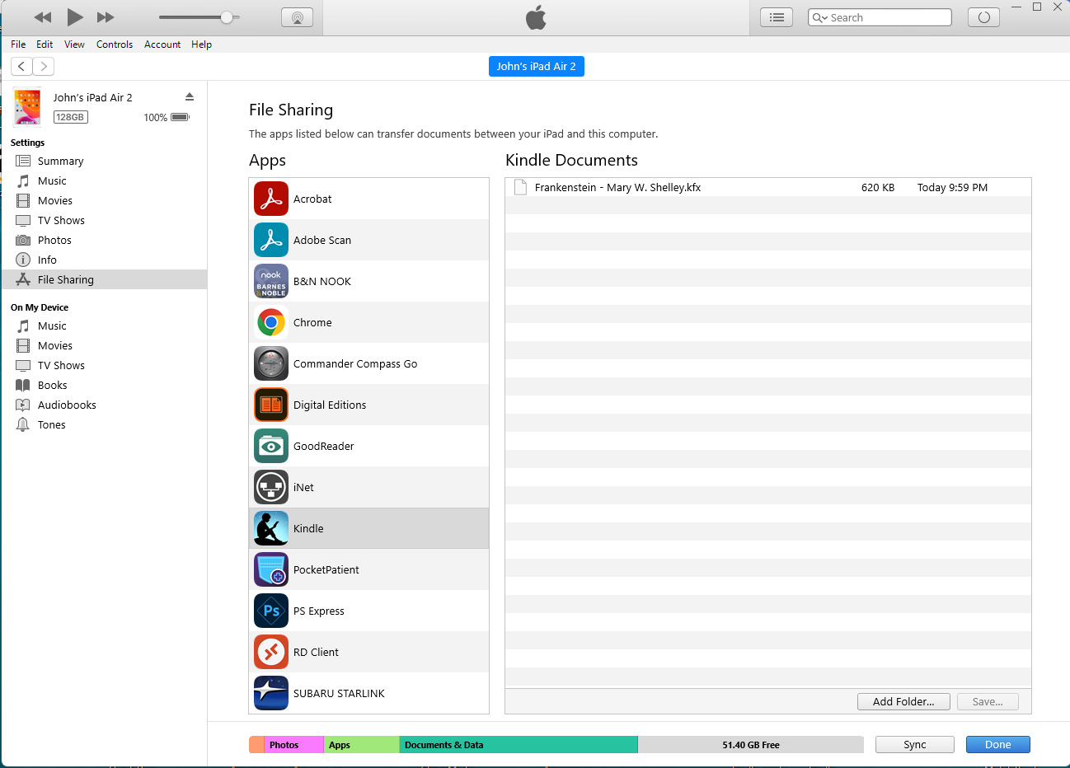Open the Account menu
The width and height of the screenshot is (1070, 768).
tap(162, 44)
